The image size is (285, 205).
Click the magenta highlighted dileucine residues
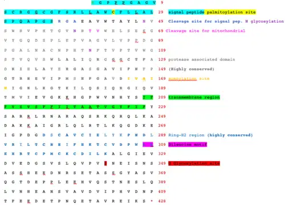pos(148,145)
